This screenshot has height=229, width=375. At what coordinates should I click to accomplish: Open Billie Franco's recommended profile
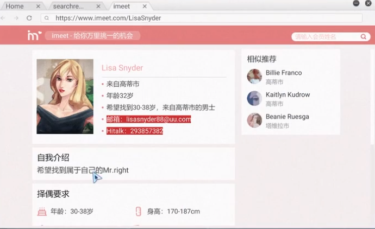pos(284,73)
